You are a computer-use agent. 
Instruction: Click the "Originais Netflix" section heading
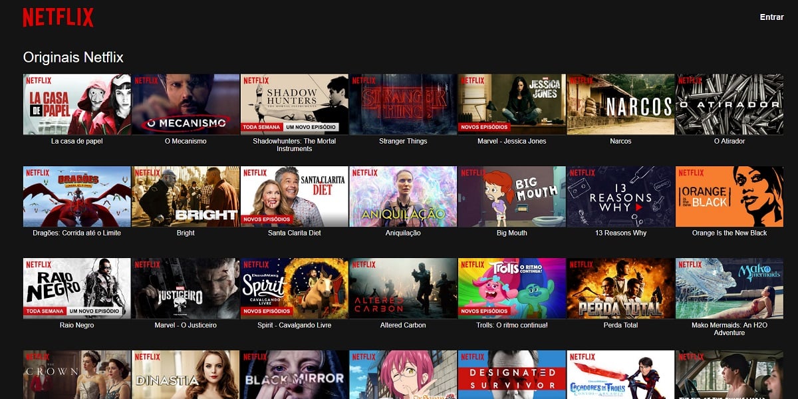73,57
